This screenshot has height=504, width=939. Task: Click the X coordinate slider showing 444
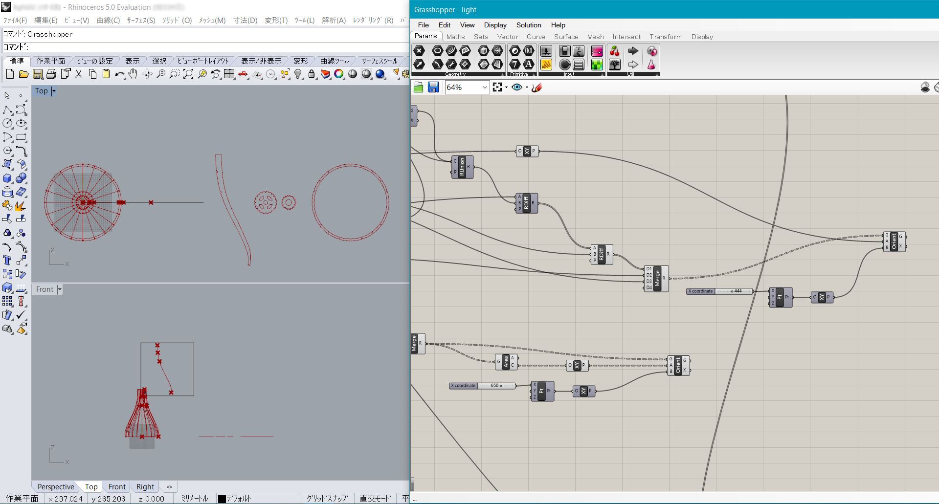coord(720,291)
